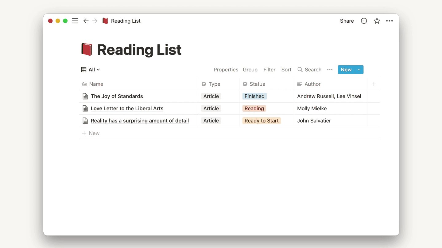Viewport: 442px width, 248px height.
Task: Click the page icon beside The Joy of Standards
Action: coord(85,96)
